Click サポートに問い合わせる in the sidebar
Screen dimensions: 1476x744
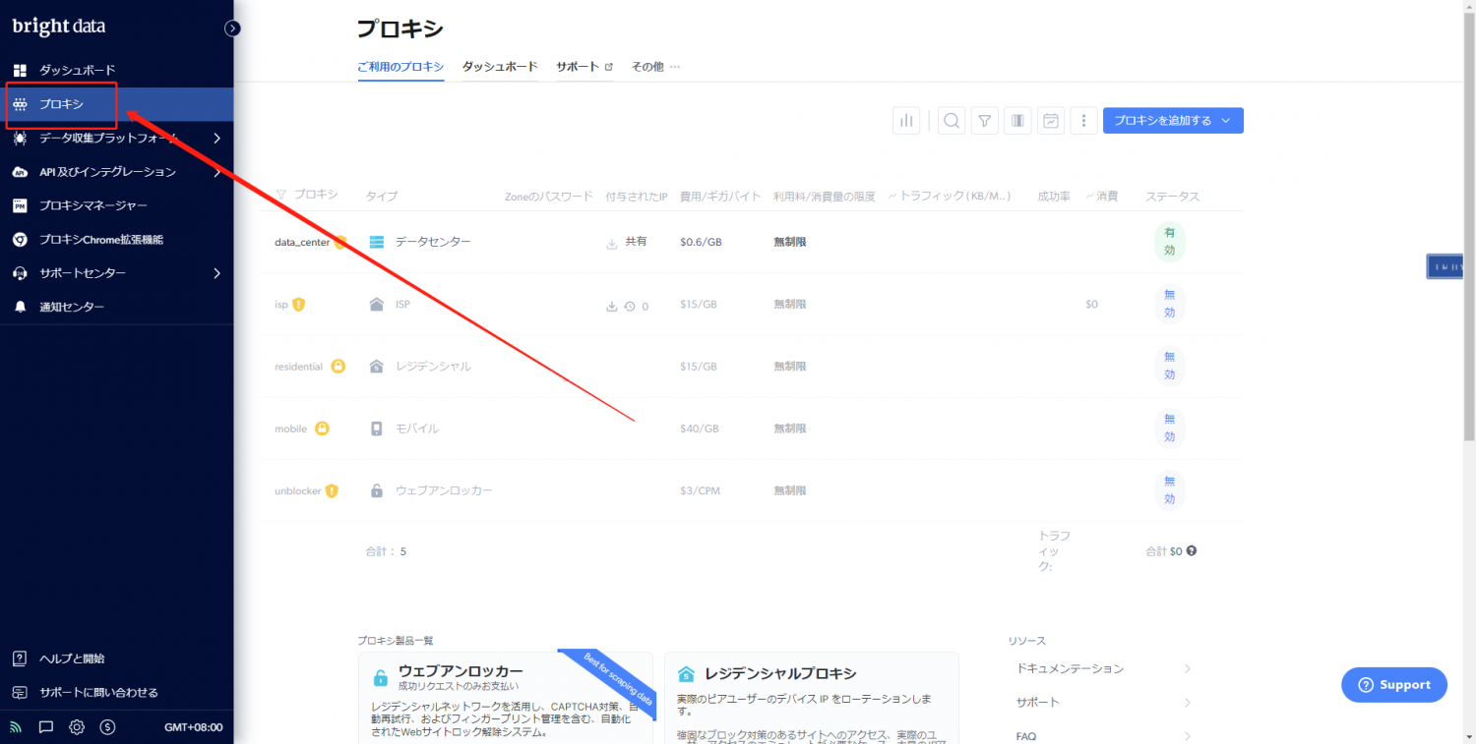pyautogui.click(x=116, y=692)
